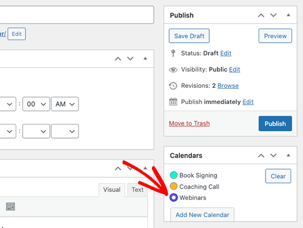Open the empty end-time minutes dropdown
This screenshot has height=228, width=303.
(x=36, y=131)
